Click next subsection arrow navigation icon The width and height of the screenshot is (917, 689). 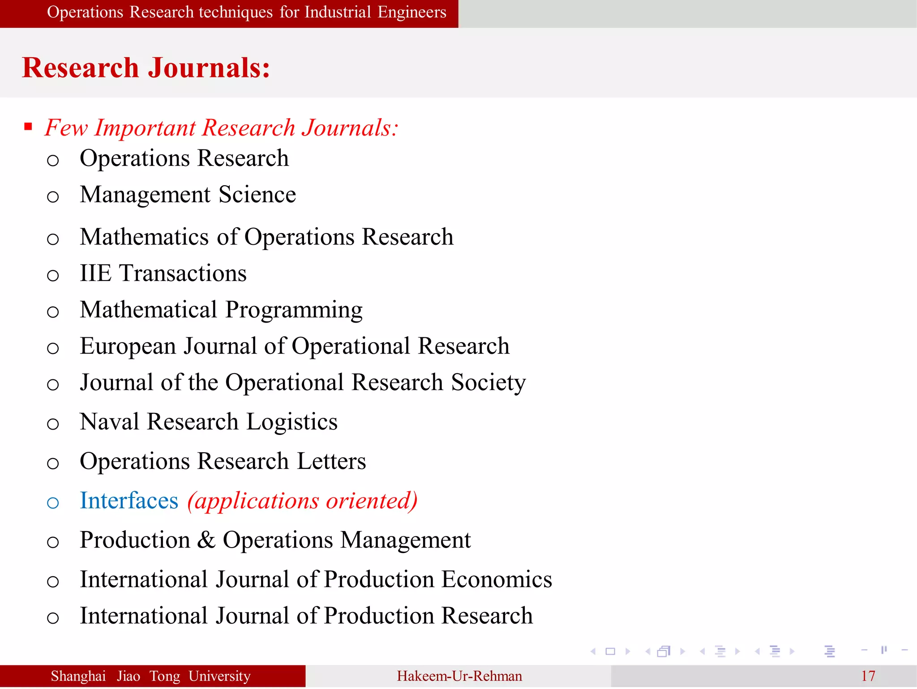pos(737,651)
